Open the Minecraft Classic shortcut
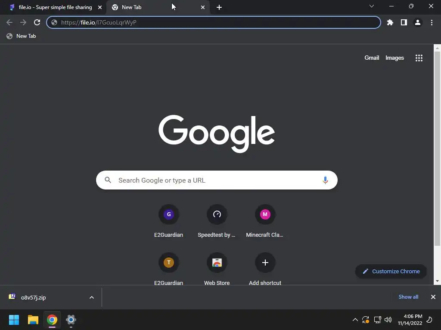This screenshot has height=330, width=441. click(x=265, y=214)
